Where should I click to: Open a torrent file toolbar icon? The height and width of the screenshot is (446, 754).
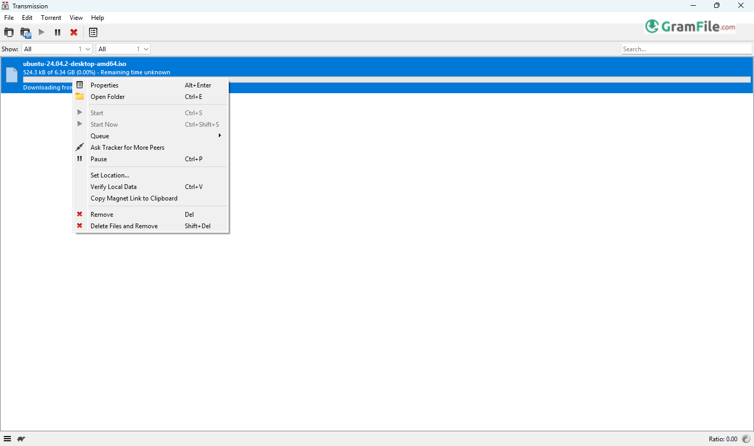(x=9, y=32)
